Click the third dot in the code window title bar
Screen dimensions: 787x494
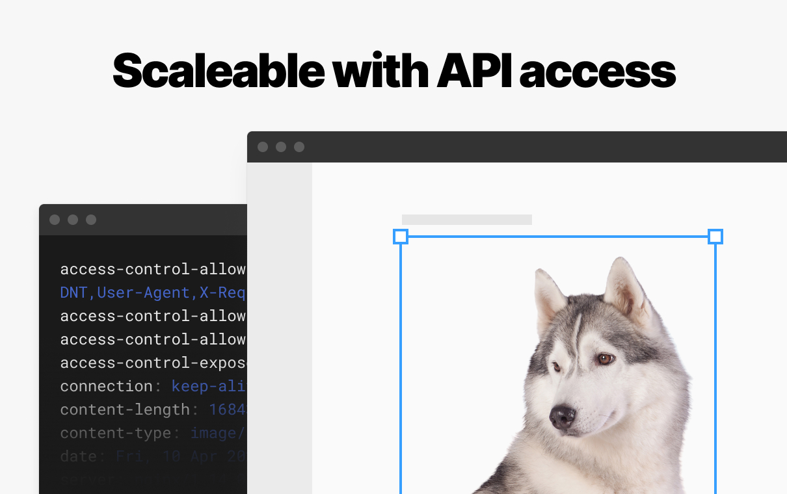(91, 220)
